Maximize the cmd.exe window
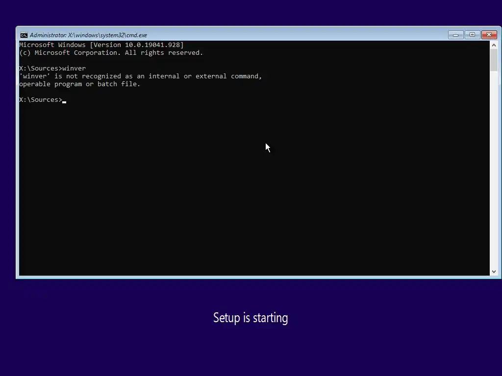The image size is (502, 376). pyautogui.click(x=472, y=35)
